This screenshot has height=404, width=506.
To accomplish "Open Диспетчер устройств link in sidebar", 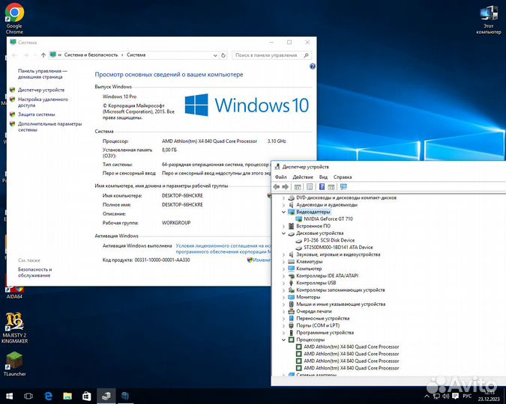I will point(41,90).
